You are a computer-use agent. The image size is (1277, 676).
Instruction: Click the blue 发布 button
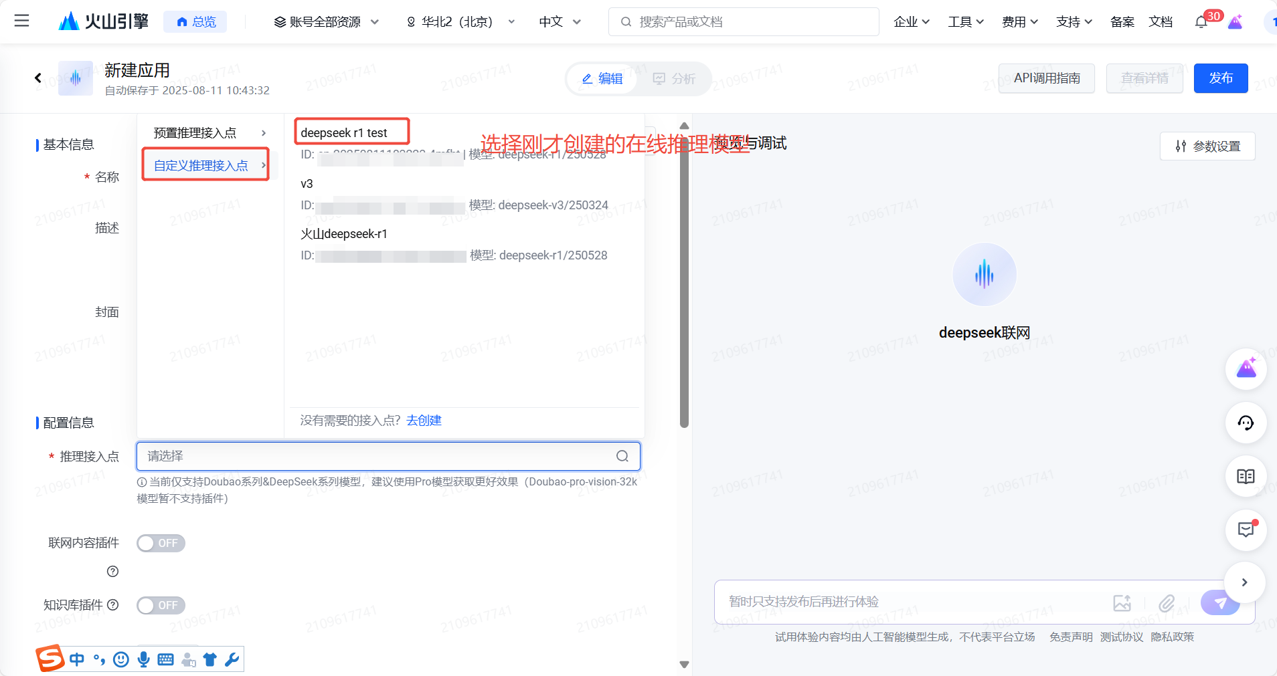coord(1221,78)
